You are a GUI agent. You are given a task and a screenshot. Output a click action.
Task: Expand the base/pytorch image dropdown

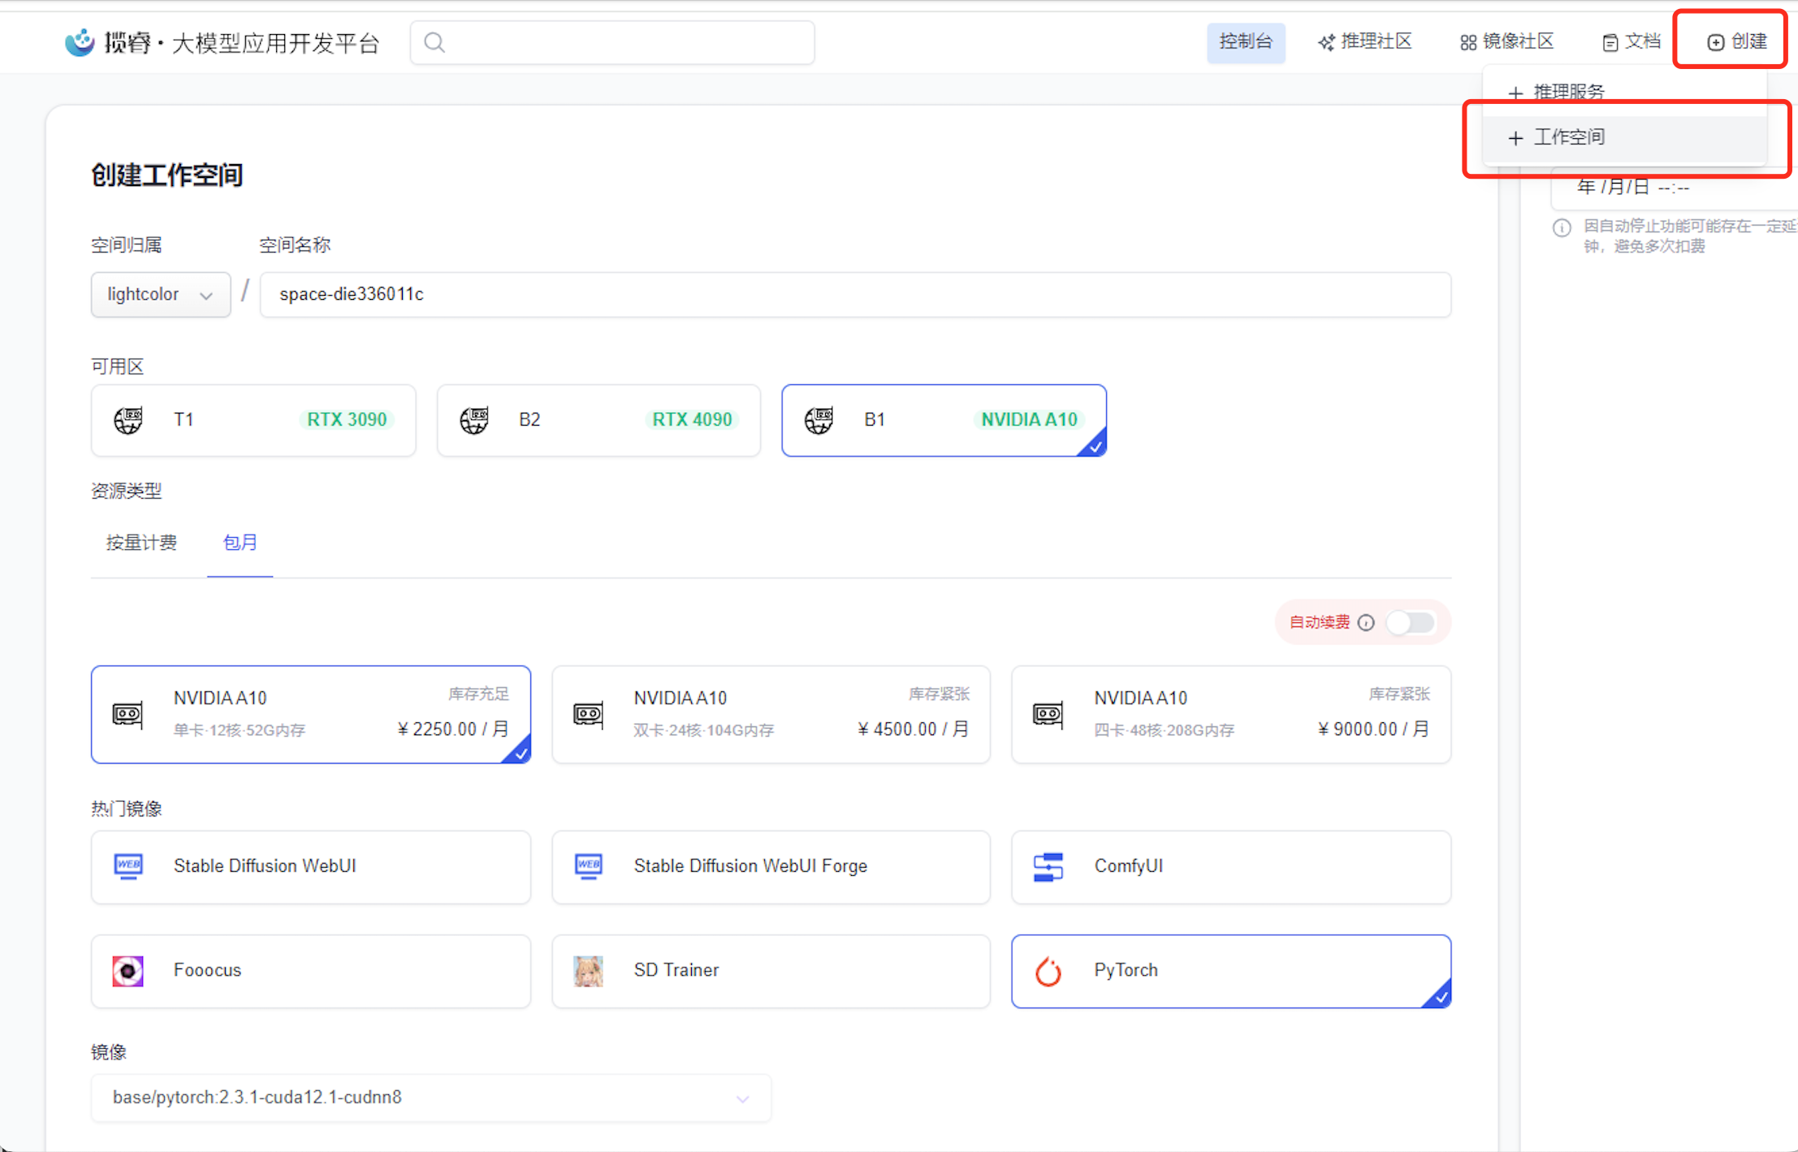(x=431, y=1098)
